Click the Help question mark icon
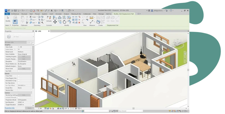Image resolution: width=225 pixels, height=114 pixels. point(171,11)
